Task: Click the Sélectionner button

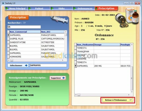Action: point(18,65)
